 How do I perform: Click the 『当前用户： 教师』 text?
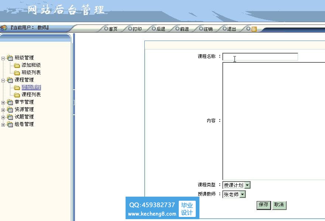(30, 28)
